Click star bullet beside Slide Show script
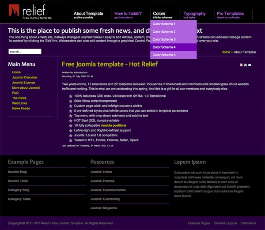The height and width of the screenshot is (230, 265). coord(71,101)
